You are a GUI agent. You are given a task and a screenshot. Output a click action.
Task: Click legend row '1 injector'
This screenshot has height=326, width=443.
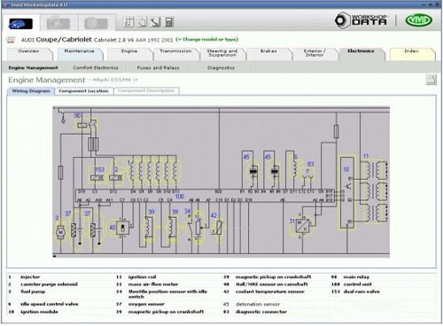[x=24, y=276]
